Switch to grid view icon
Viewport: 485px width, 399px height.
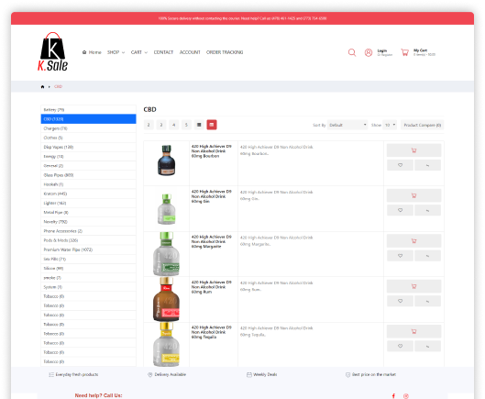tap(199, 125)
